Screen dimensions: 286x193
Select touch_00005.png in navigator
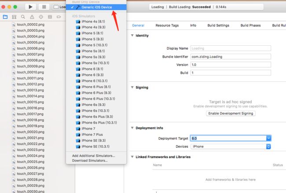pyautogui.click(x=31, y=42)
